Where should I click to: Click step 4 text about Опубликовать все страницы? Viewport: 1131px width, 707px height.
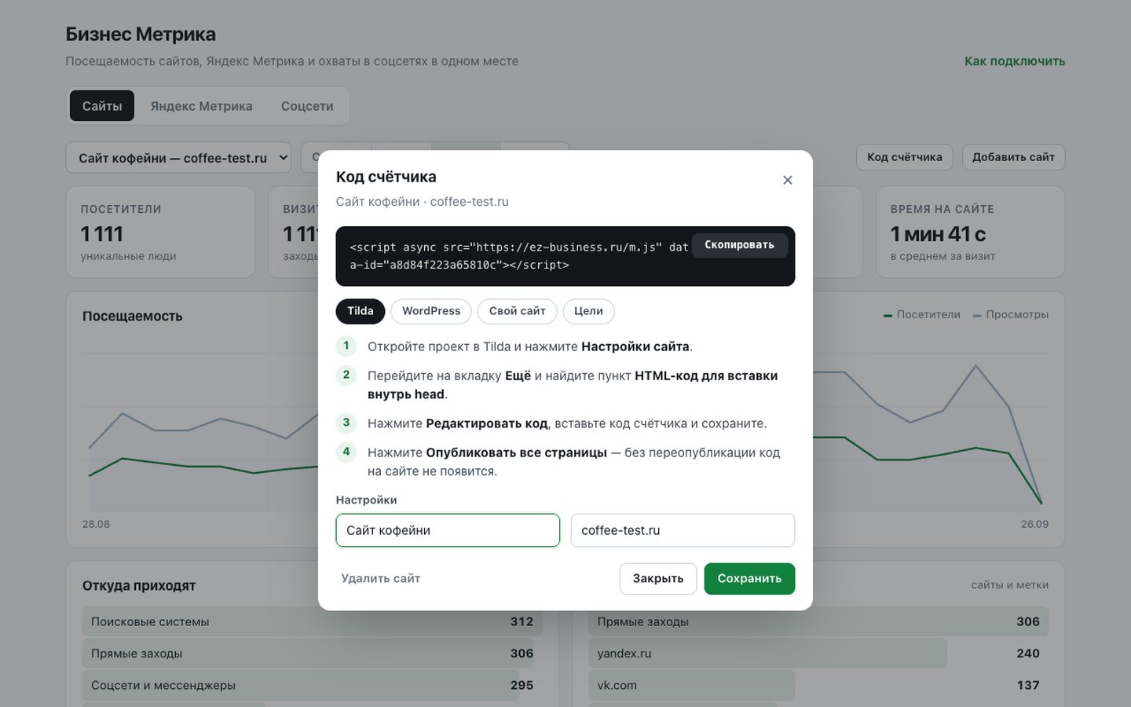point(574,462)
